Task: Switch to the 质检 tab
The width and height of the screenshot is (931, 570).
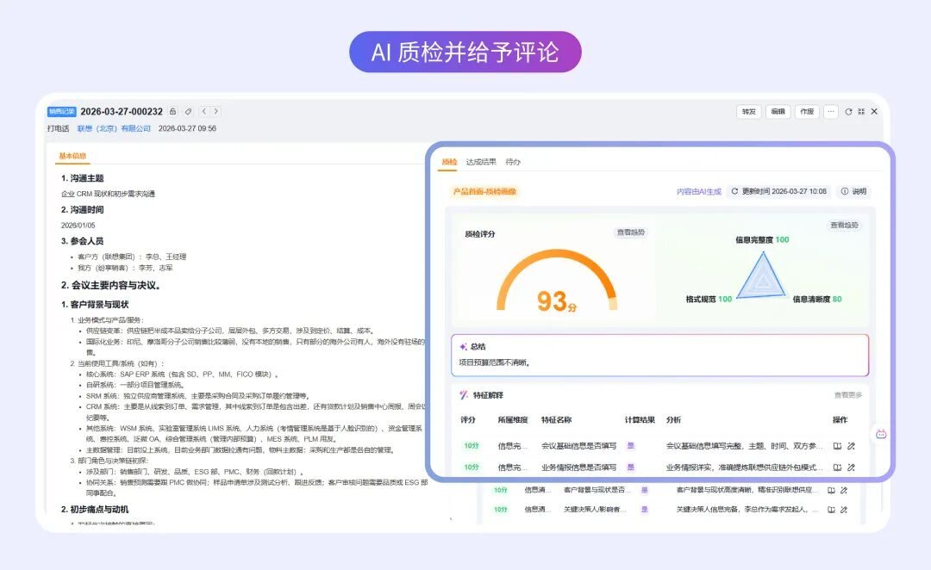Action: pyautogui.click(x=449, y=162)
